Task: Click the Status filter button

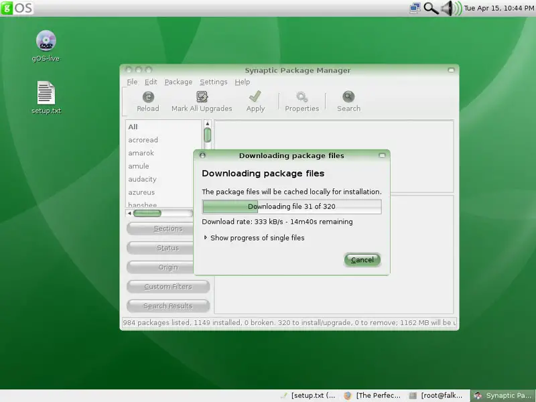Action: click(160, 248)
